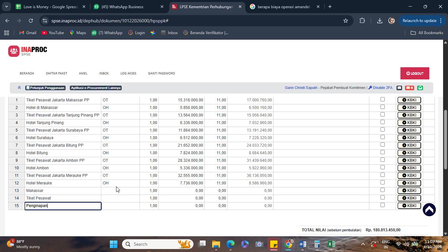This screenshot has height=252, width=448.
Task: Open red unread messages badge
Action: coord(410,88)
